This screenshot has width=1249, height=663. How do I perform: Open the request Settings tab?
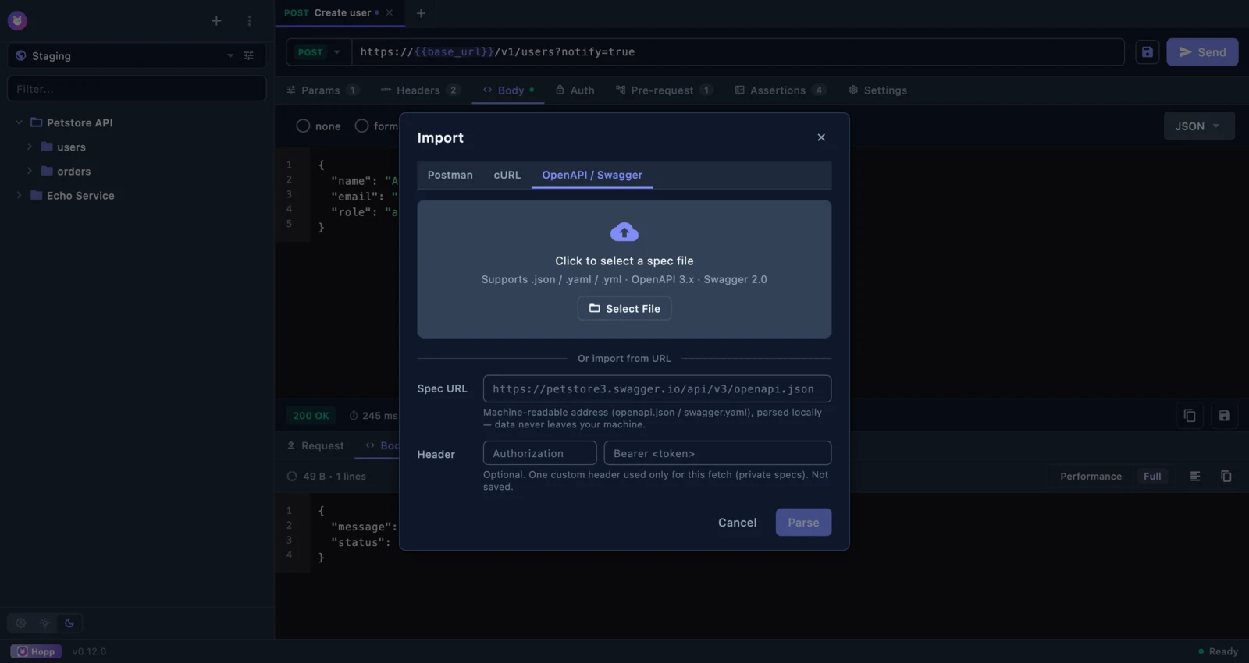tap(877, 90)
